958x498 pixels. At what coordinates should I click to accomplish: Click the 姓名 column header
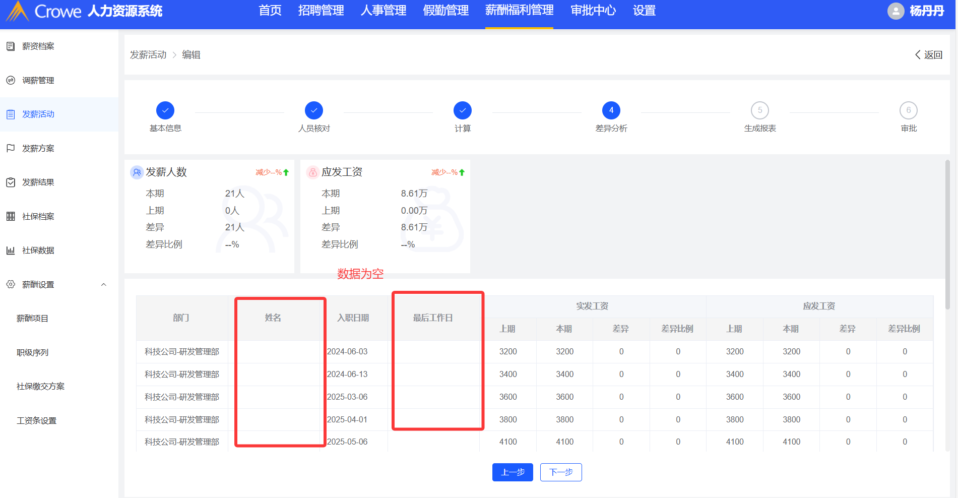coord(273,318)
